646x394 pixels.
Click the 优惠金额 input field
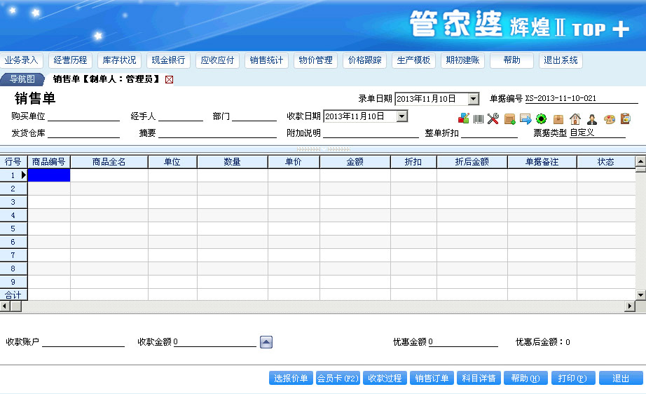[463, 341]
